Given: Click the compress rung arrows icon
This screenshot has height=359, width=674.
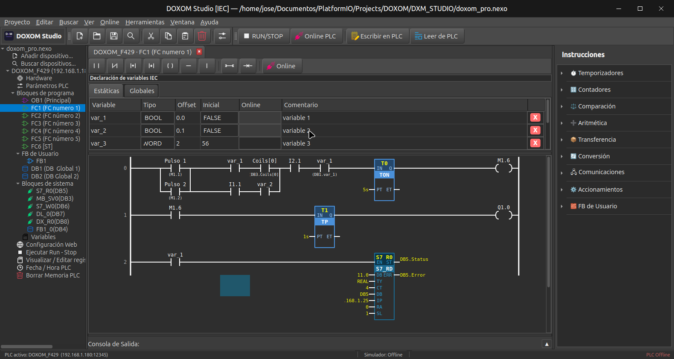Looking at the screenshot, I should pyautogui.click(x=248, y=66).
